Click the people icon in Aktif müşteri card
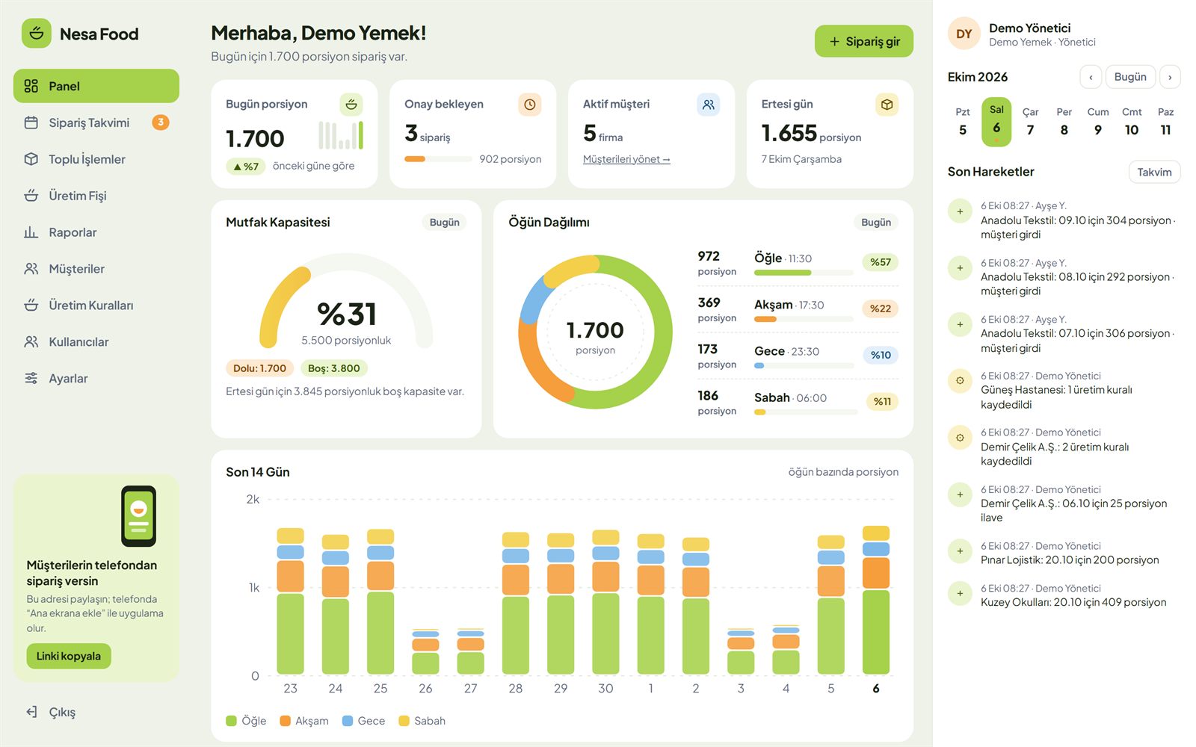 [708, 105]
